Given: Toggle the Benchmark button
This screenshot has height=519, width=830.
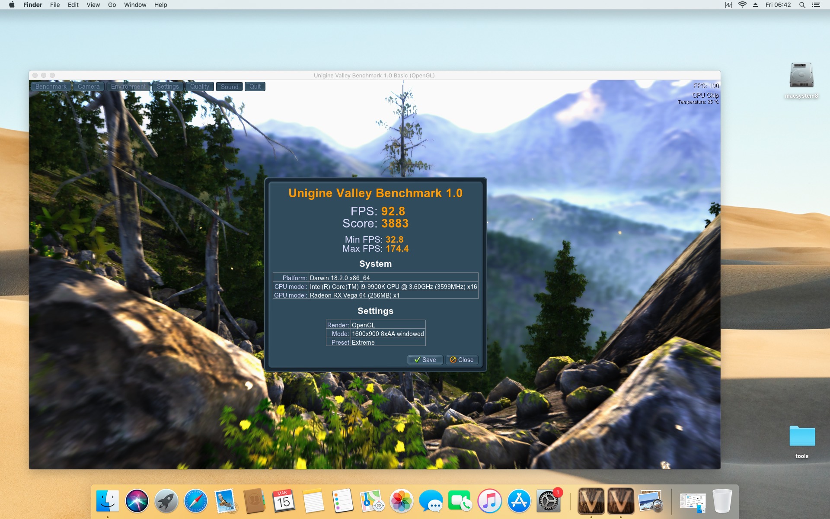Looking at the screenshot, I should tap(51, 86).
